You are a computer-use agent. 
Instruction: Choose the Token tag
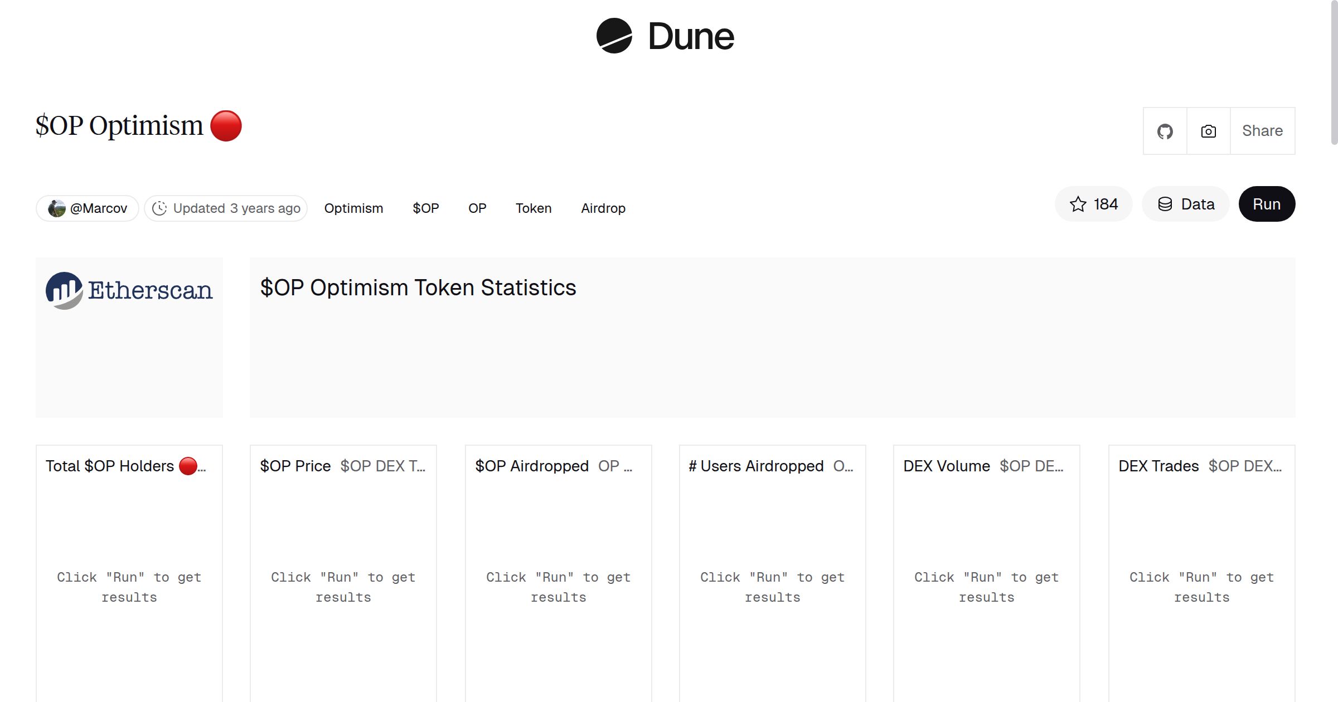pos(533,208)
